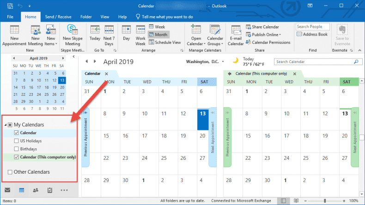The width and height of the screenshot is (365, 205).
Task: Check the Birthdays calendar checkbox
Action: coord(17,149)
